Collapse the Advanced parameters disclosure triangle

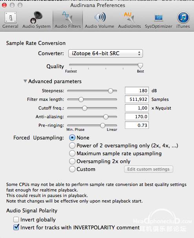click(x=25, y=81)
